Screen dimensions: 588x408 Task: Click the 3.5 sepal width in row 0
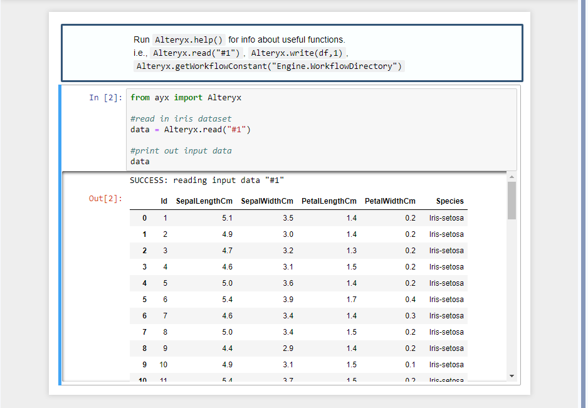(x=288, y=218)
